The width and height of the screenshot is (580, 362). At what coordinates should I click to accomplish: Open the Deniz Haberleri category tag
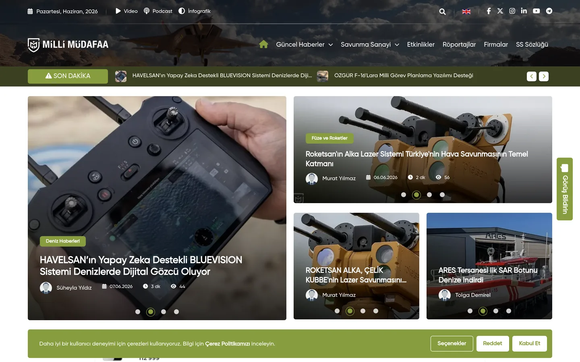[x=63, y=241]
